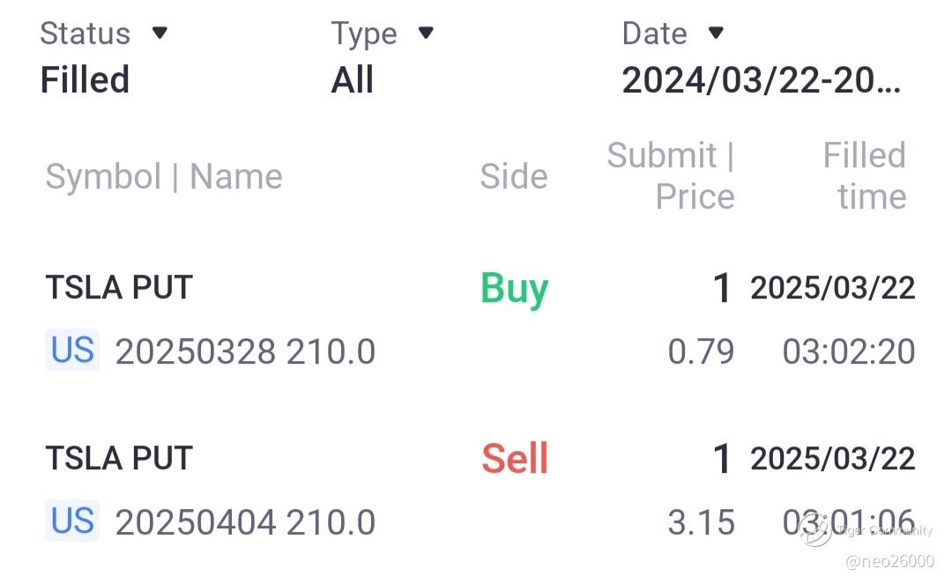
Task: Open the TSLA PUT Sell order row
Action: (119, 458)
